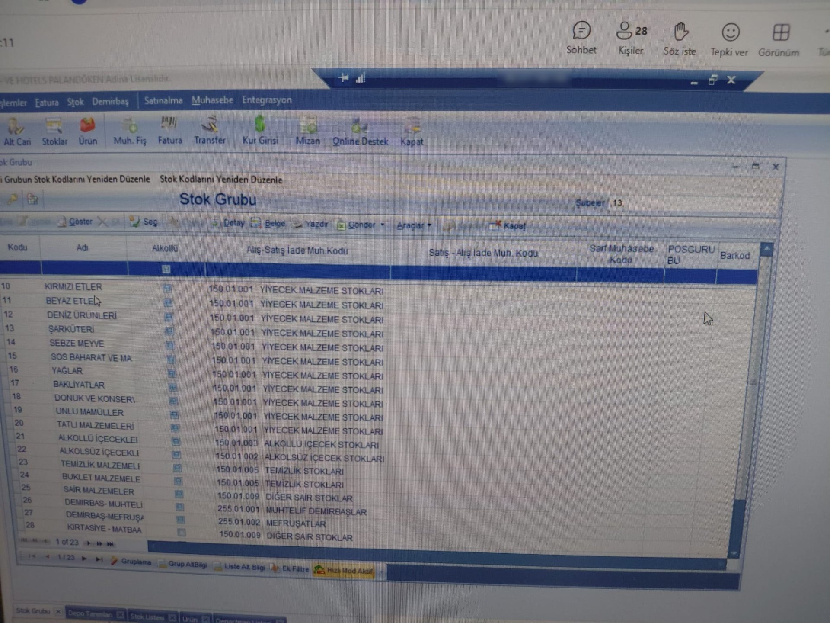Open the Fatura toolbar icon
This screenshot has height=623, width=830.
(x=169, y=131)
